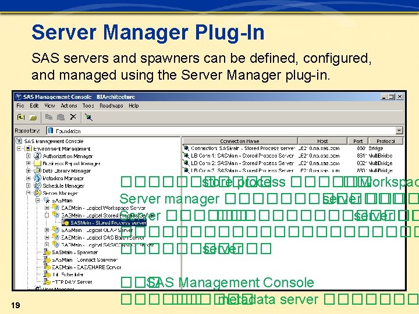Select the LB Conn 1 connection row text
Viewport: 419px width, 314px height.
point(242,155)
